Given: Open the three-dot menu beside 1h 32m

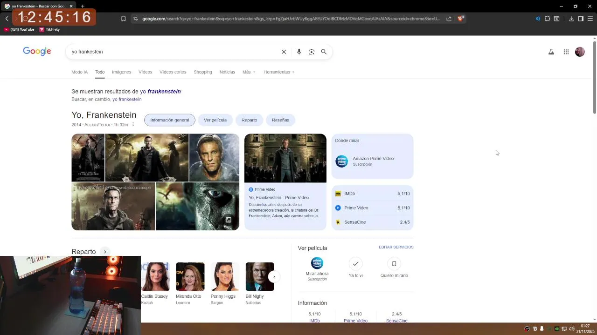Looking at the screenshot, I should pyautogui.click(x=133, y=125).
